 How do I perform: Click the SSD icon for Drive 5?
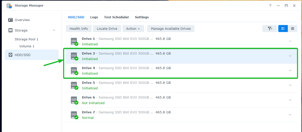(75, 86)
